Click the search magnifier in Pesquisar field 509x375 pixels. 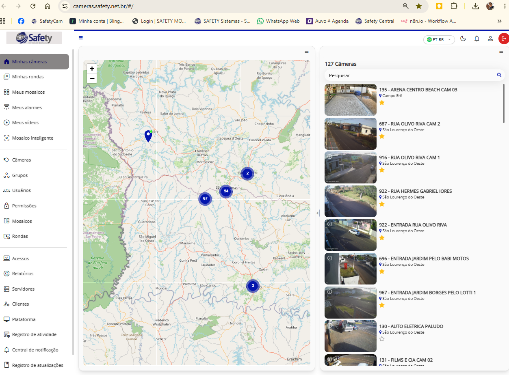pos(499,75)
